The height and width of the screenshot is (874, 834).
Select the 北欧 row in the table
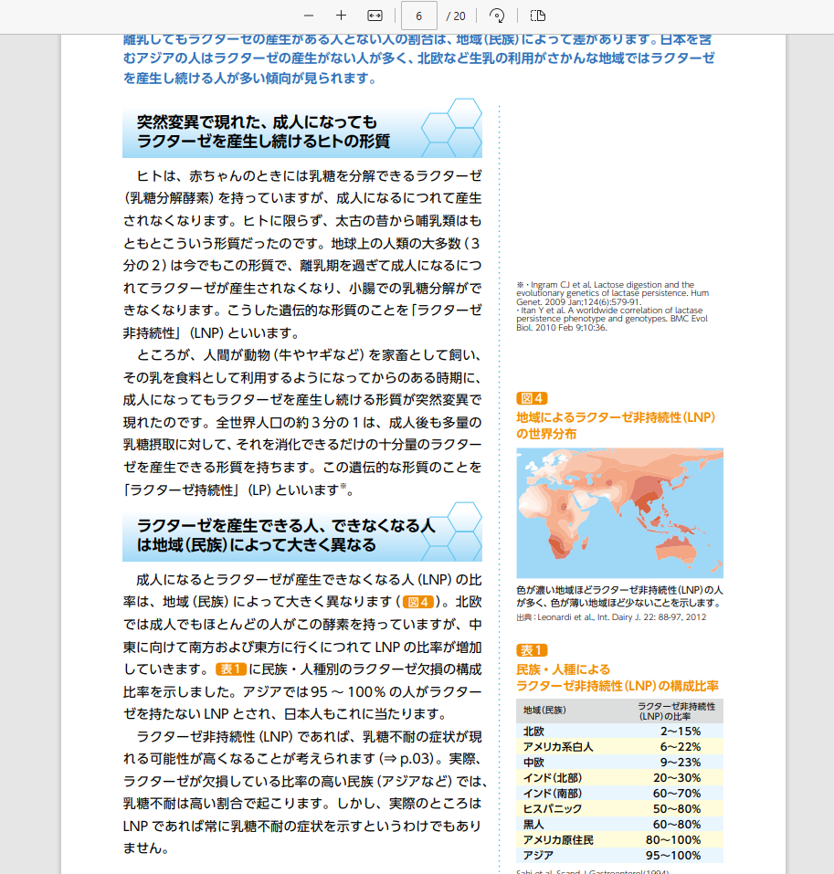(619, 731)
